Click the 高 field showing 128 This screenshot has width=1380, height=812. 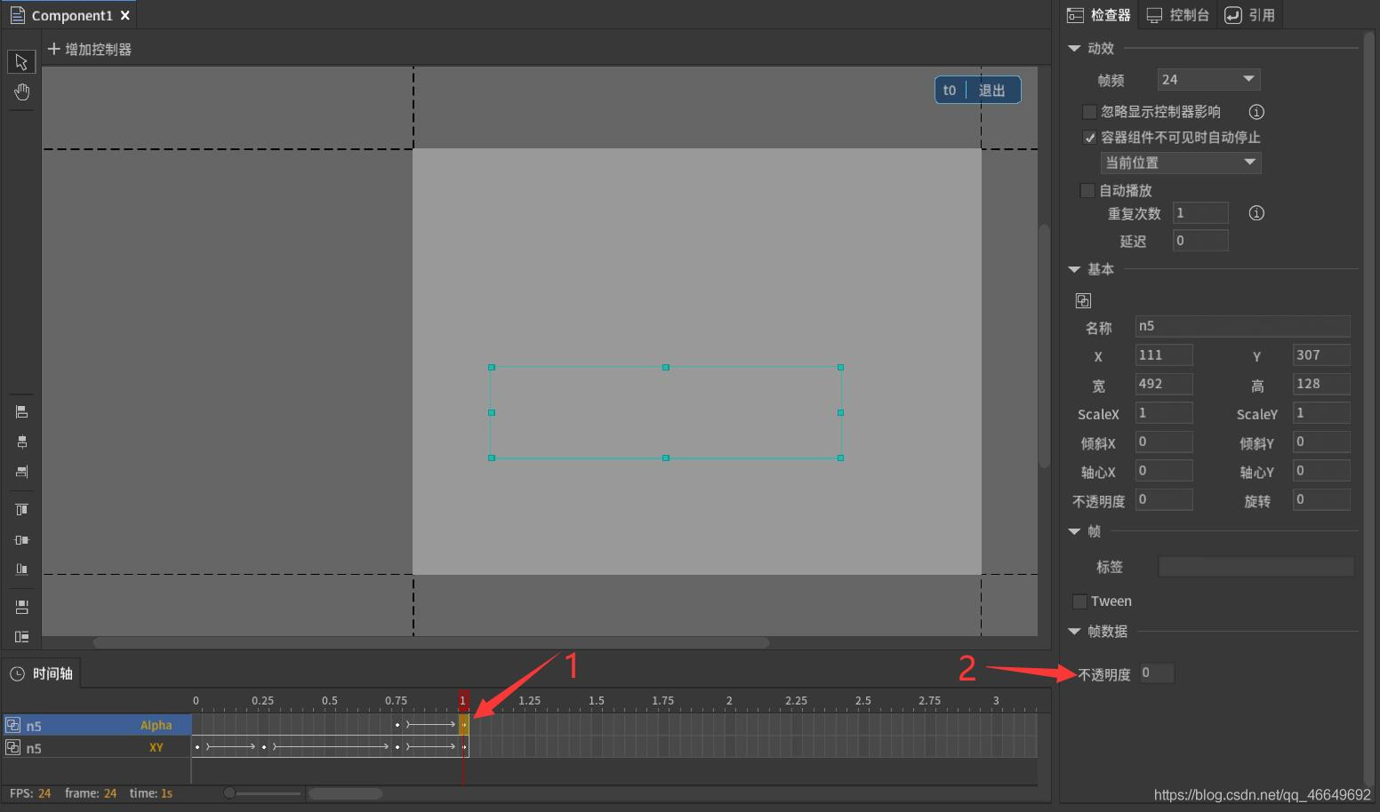pyautogui.click(x=1321, y=384)
